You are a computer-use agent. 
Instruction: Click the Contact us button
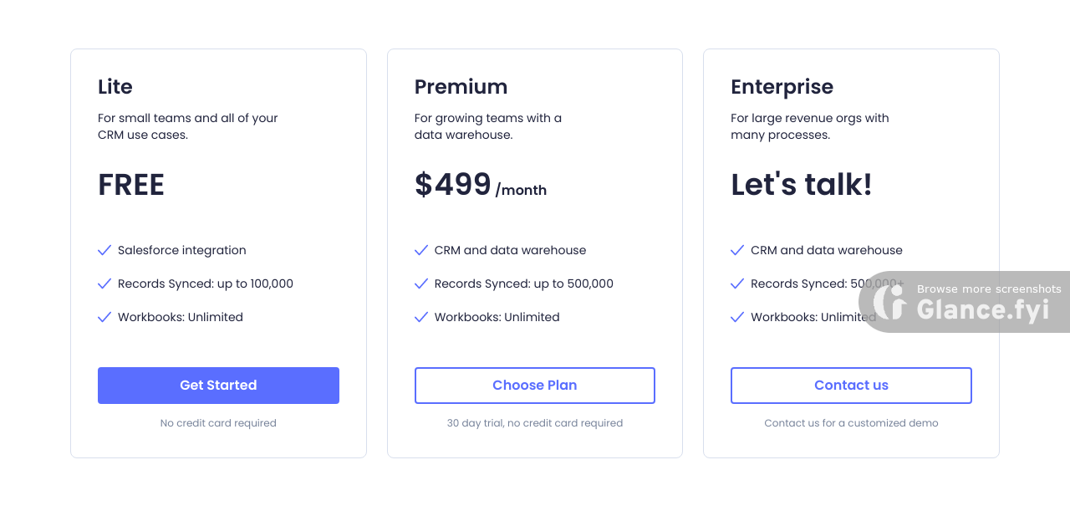851,386
